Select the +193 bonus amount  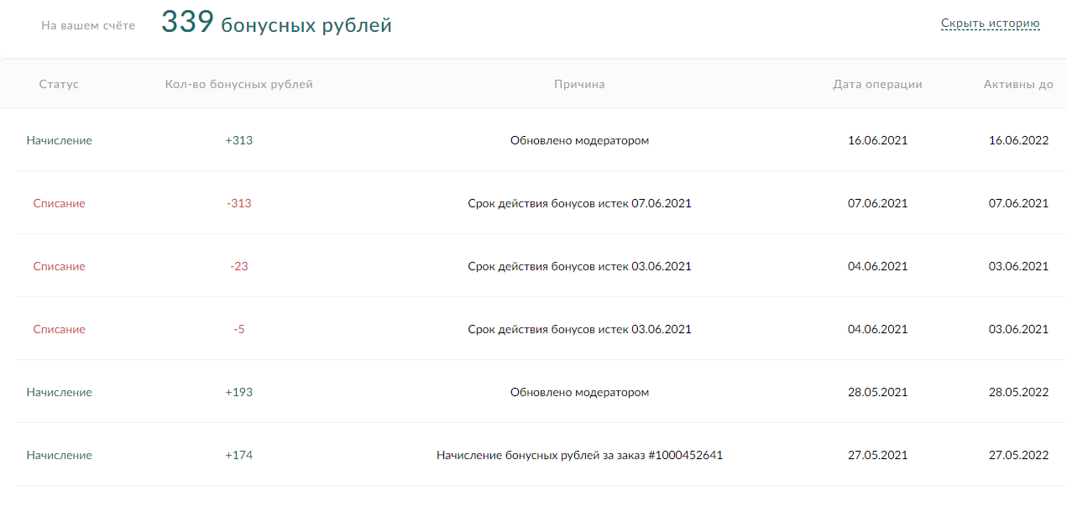tap(239, 392)
